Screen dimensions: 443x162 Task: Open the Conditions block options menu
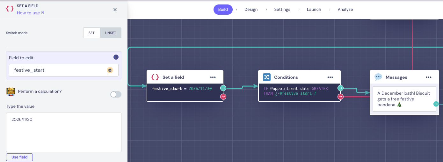(330, 77)
